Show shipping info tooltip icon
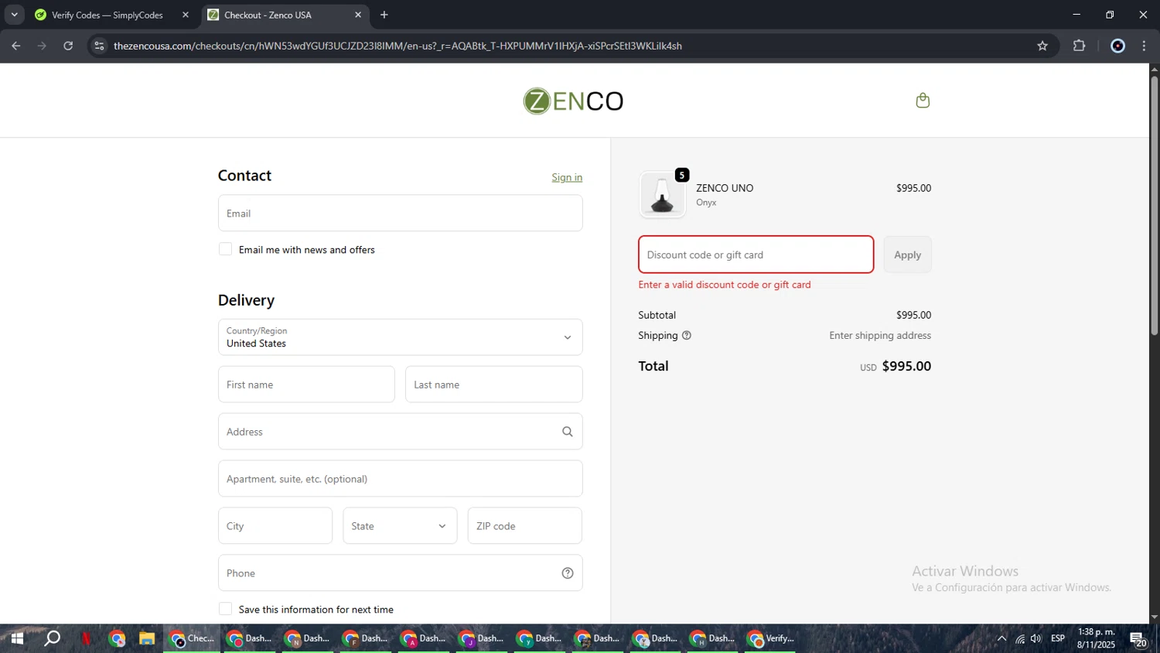 [x=687, y=336]
